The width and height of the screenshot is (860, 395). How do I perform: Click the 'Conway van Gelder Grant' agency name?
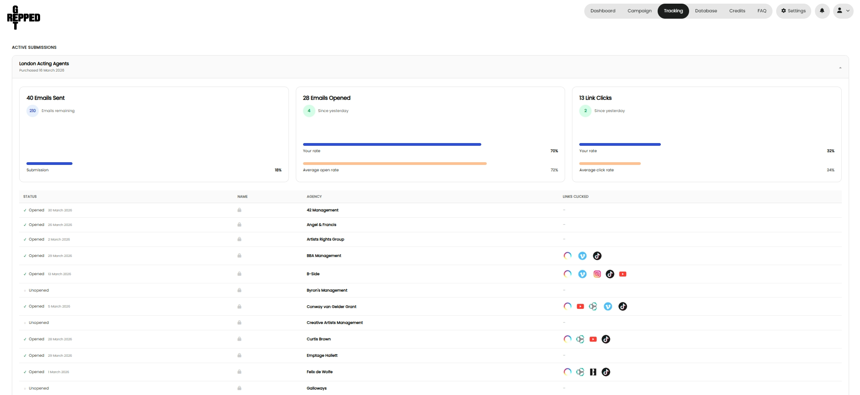(331, 307)
